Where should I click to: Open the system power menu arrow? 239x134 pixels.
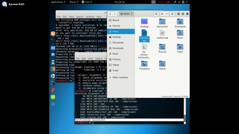coord(187,2)
